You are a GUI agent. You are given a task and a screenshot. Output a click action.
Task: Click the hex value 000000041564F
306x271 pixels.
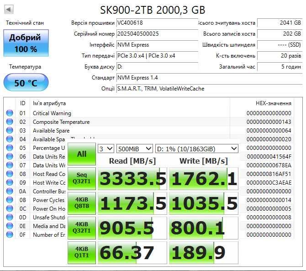(x=269, y=157)
